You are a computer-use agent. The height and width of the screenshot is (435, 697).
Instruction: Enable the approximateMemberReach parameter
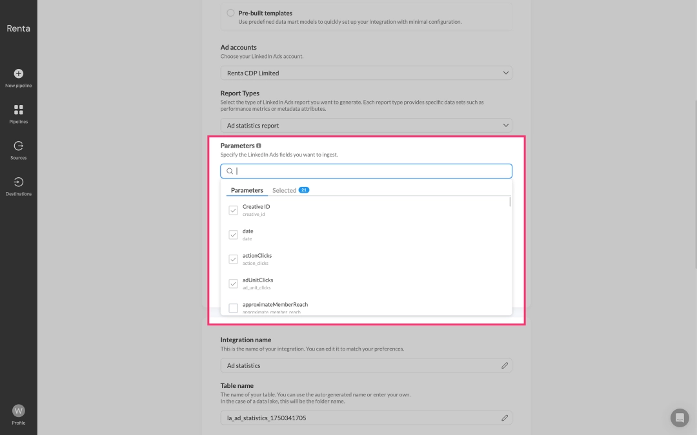click(233, 307)
